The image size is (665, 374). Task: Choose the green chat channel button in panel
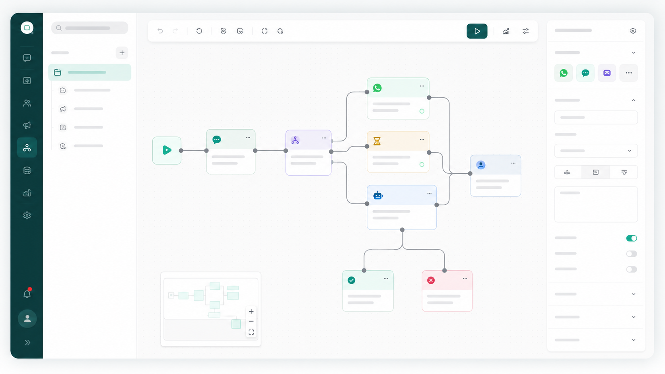pyautogui.click(x=585, y=73)
